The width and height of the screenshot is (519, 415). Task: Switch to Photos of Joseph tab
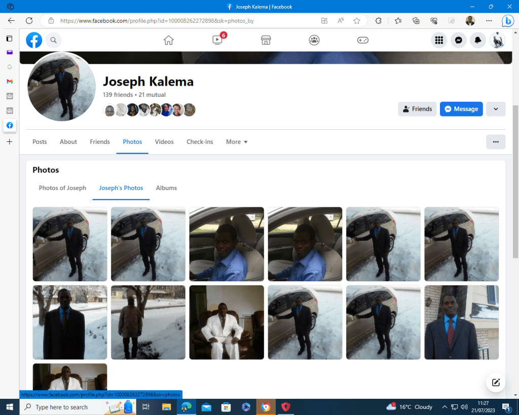pyautogui.click(x=62, y=188)
